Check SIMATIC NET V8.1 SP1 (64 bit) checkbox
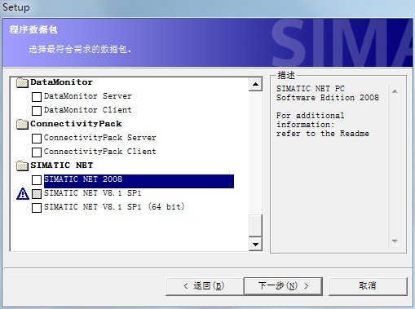This screenshot has height=309, width=415. tap(37, 208)
